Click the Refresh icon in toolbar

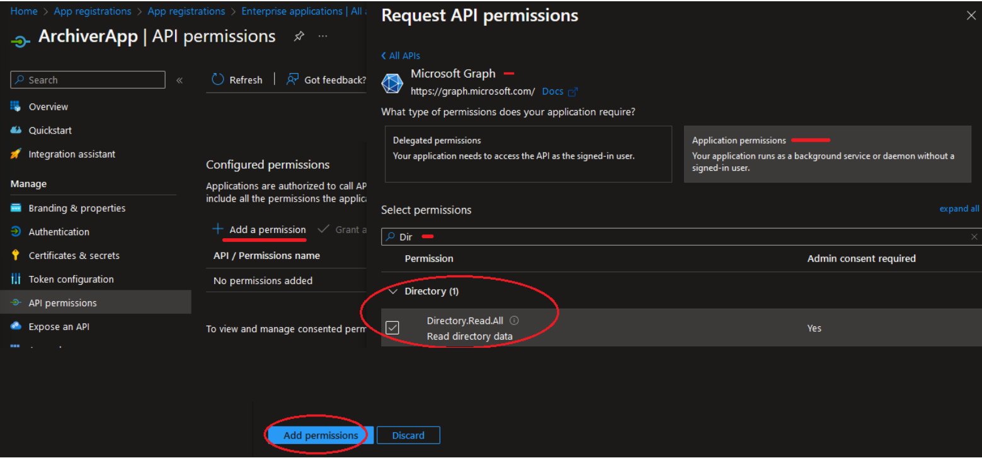(218, 79)
